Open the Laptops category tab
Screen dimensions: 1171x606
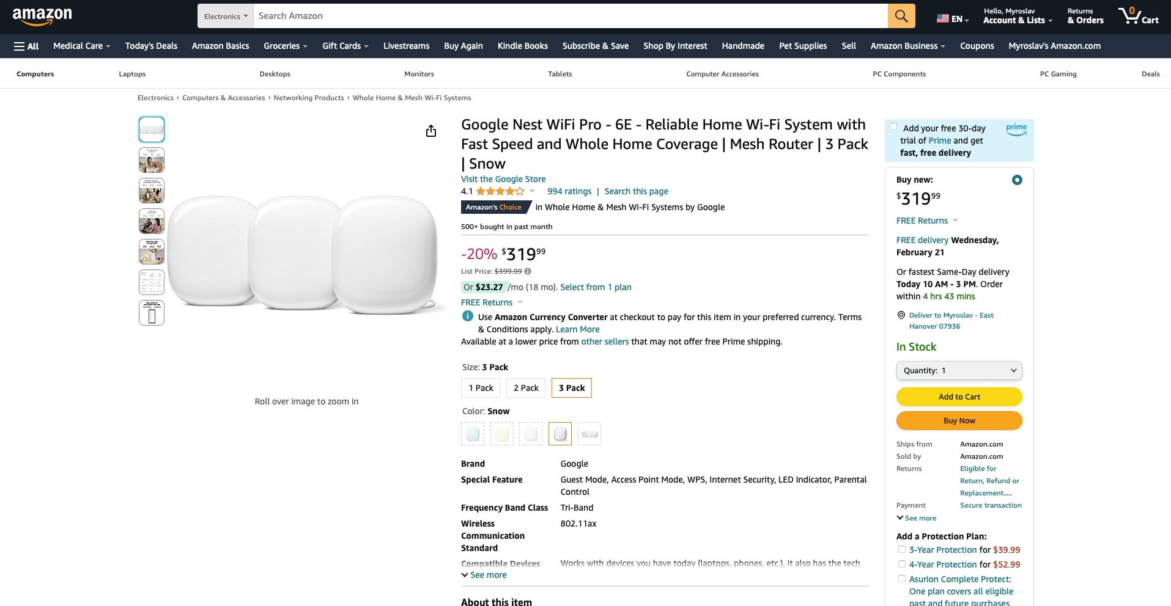coord(132,74)
